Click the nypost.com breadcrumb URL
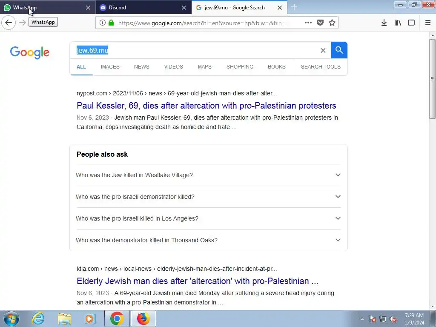The height and width of the screenshot is (327, 436). click(x=177, y=93)
